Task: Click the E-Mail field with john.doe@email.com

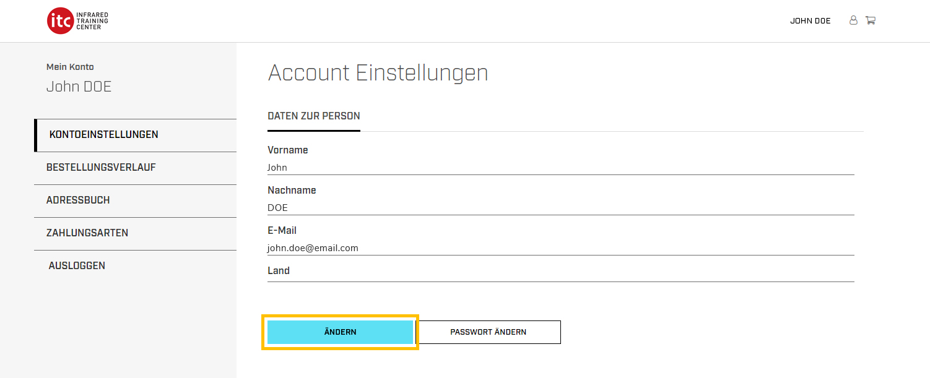Action: point(561,248)
